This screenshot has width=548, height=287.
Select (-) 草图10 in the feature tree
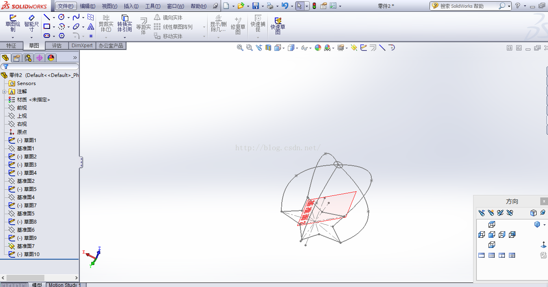click(x=28, y=254)
